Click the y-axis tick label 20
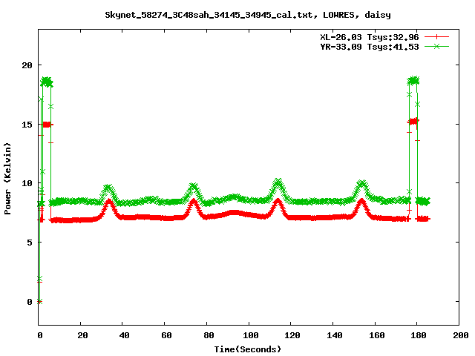The height and width of the screenshot is (356, 475). [x=27, y=65]
